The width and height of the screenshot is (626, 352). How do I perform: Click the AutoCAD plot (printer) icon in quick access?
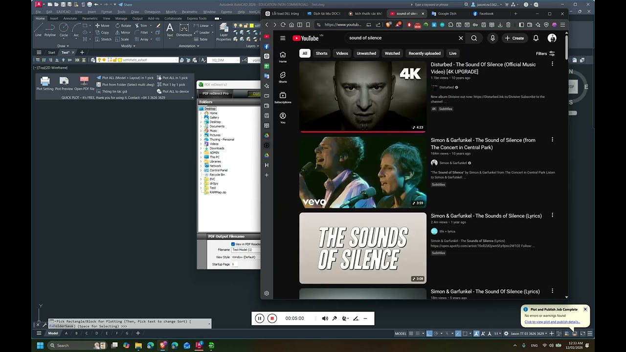point(89,4)
